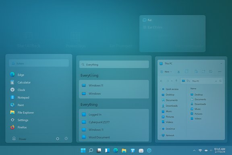Open the Cyberpunk 2077 result
Viewport: 232px width, 155px height.
point(114,122)
